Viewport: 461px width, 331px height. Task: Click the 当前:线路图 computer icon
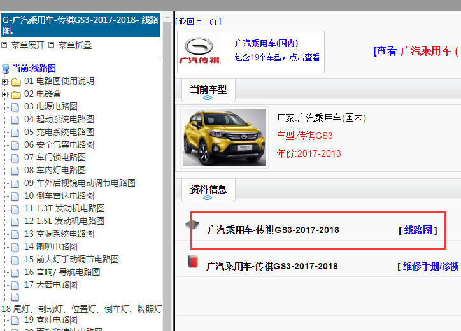[x=6, y=69]
